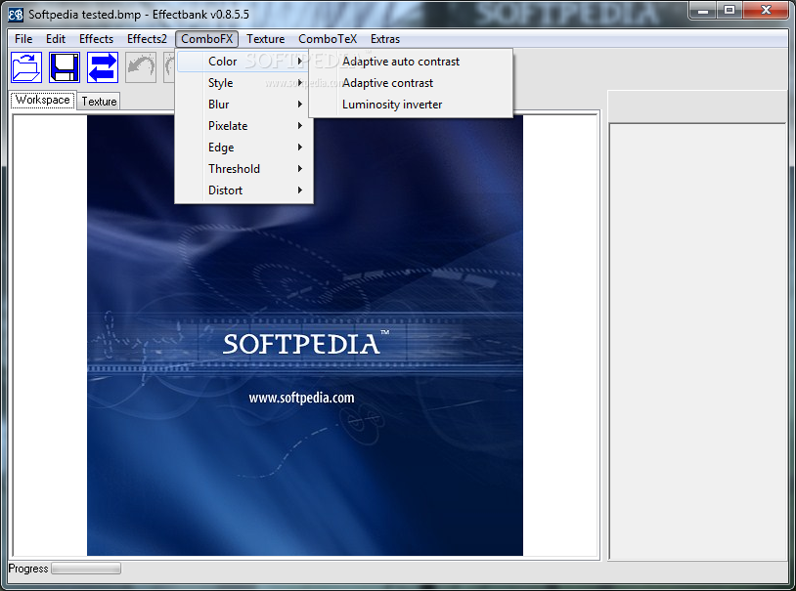Choose Luminosity inverter effect
This screenshot has height=591, width=796.
pos(411,105)
